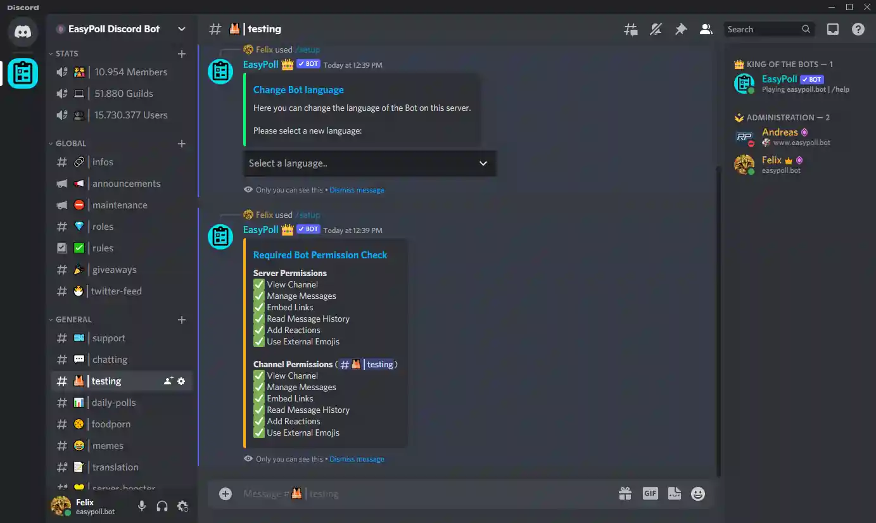Viewport: 876px width, 523px height.
Task: Open the Threads icon in channel header
Action: (631, 29)
